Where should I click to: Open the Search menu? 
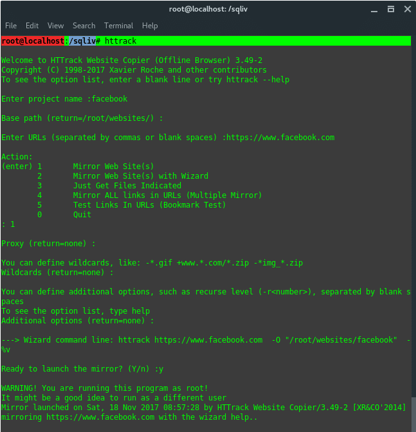point(84,26)
